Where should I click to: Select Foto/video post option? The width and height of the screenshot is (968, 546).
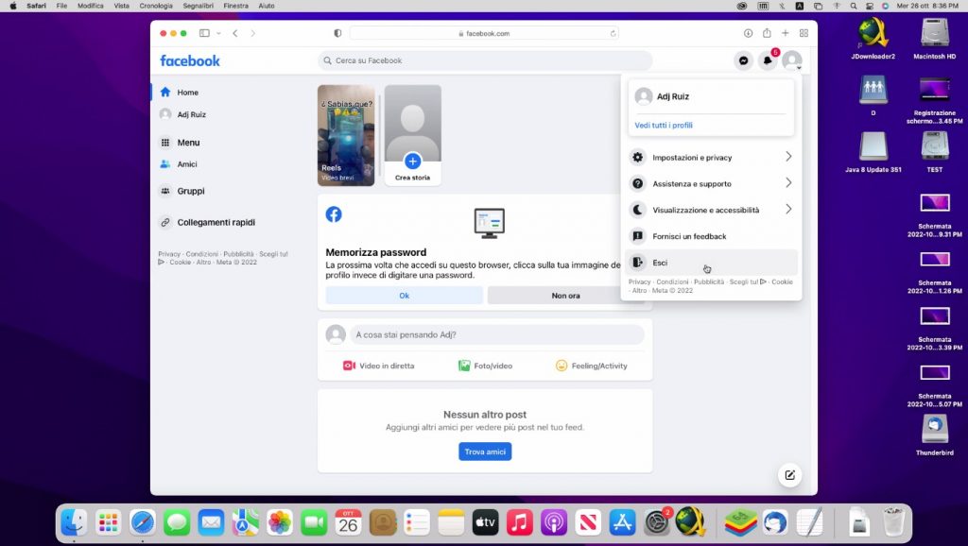(485, 366)
